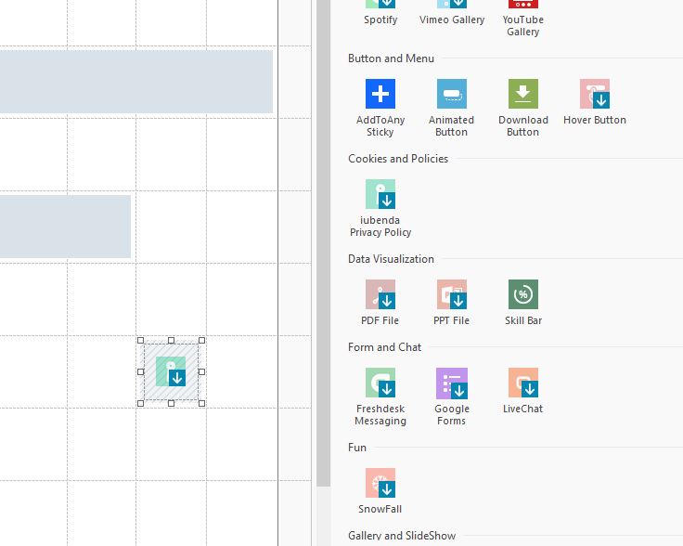Click the Button and Menu heading
Viewport: 683px width, 546px height.
click(391, 58)
